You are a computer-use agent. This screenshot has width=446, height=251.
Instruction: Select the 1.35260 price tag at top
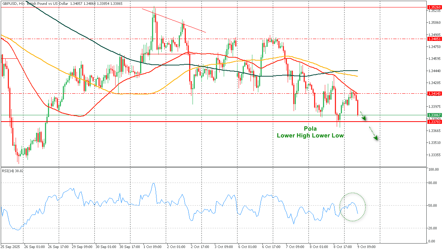(x=434, y=7)
